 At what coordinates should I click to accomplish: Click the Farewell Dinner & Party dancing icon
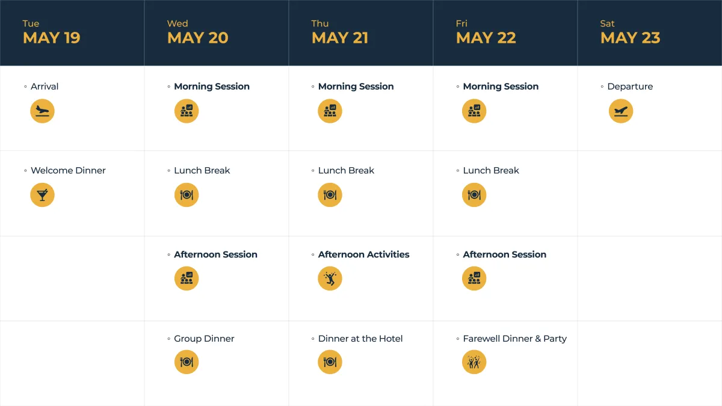pyautogui.click(x=474, y=362)
